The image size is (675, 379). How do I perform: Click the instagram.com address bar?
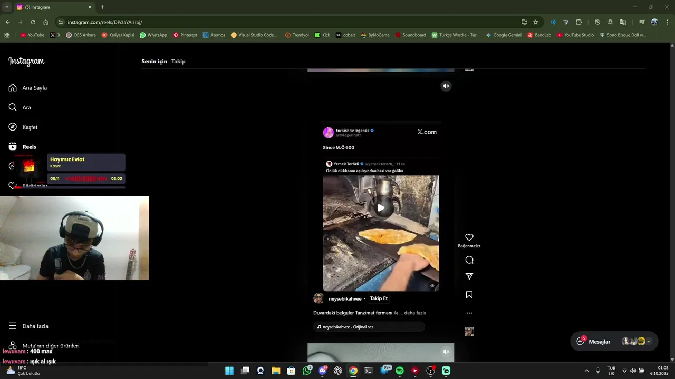click(x=285, y=22)
